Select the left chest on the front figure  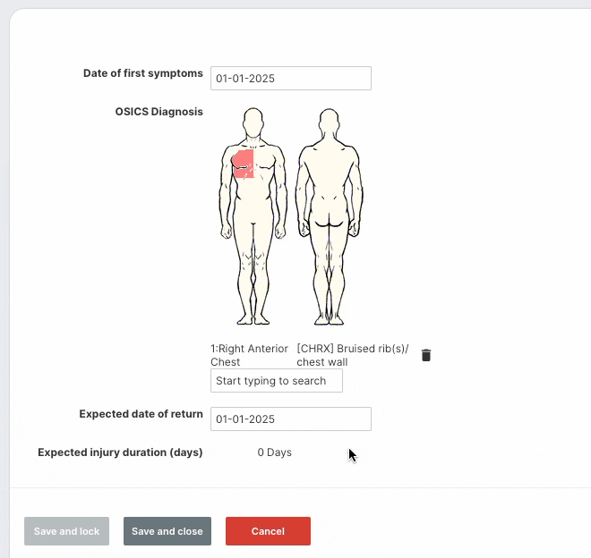pyautogui.click(x=265, y=164)
